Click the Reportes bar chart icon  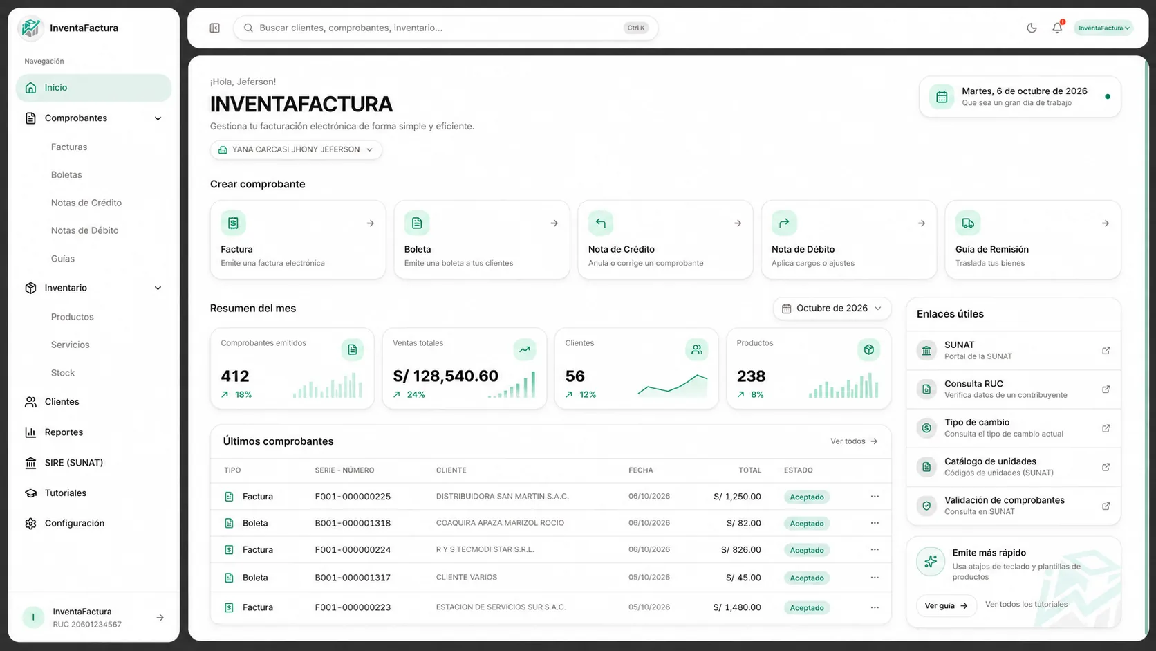pyautogui.click(x=30, y=432)
